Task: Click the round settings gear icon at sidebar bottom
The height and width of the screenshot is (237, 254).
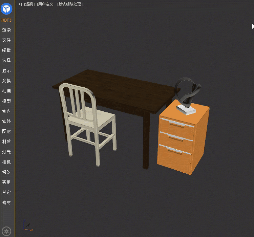Action: coord(6,231)
